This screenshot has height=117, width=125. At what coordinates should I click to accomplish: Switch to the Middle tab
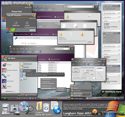pyautogui.click(x=88, y=70)
